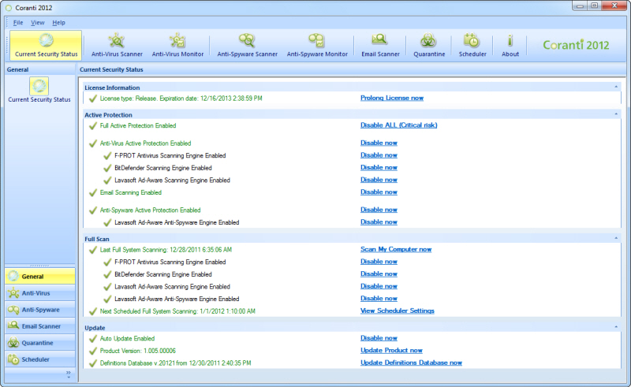Click Update Product now link
Screen dimensions: 631x387
click(x=391, y=351)
